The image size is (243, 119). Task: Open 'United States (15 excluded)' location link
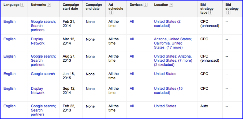pyautogui.click(x=168, y=91)
